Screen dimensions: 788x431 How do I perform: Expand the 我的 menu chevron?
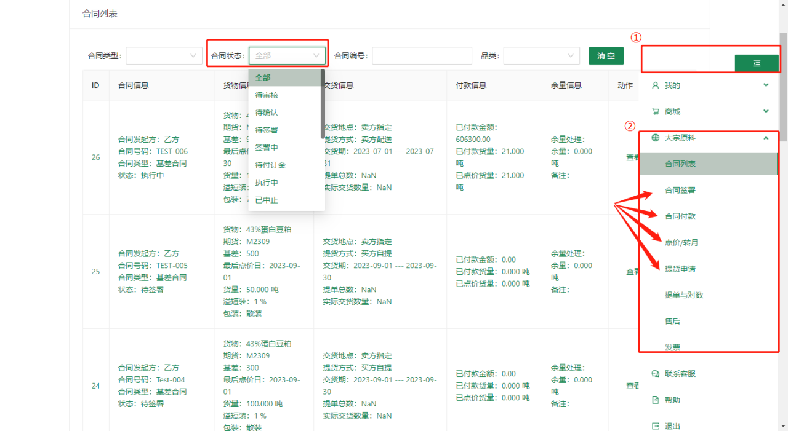[766, 85]
